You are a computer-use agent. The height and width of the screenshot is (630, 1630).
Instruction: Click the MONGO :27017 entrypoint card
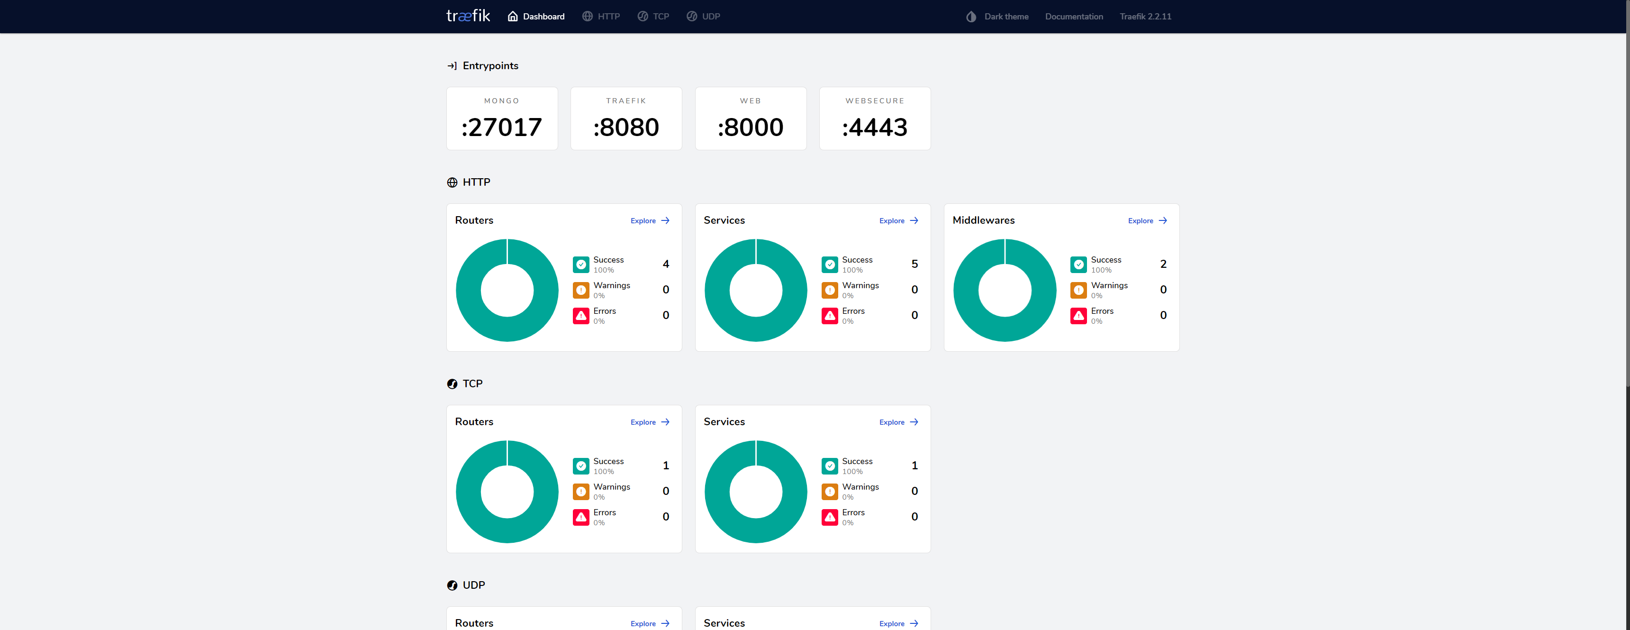point(502,119)
